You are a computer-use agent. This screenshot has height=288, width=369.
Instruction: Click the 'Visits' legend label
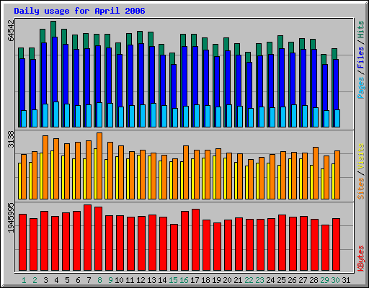pos(361,156)
